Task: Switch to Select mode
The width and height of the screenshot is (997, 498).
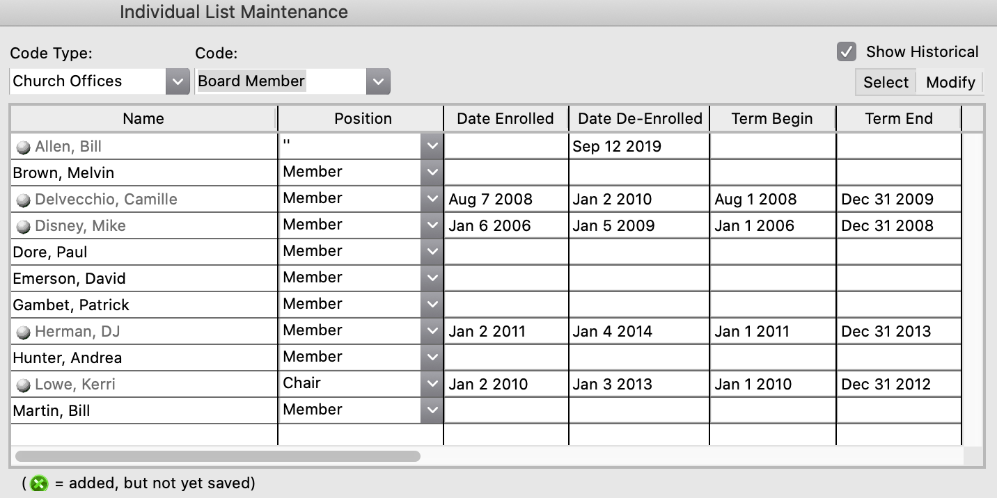Action: (886, 82)
